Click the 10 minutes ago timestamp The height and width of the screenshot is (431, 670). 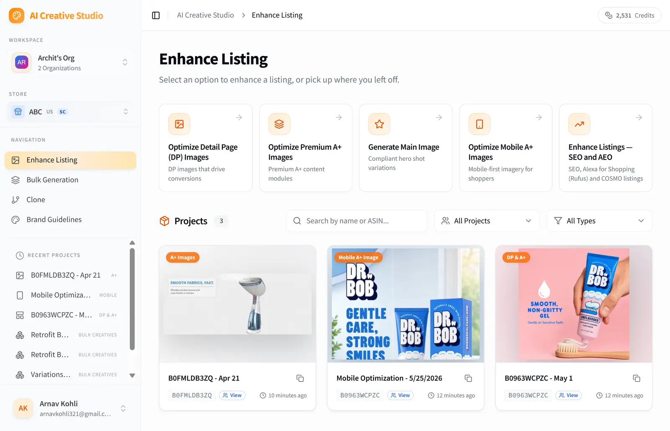[x=283, y=395]
